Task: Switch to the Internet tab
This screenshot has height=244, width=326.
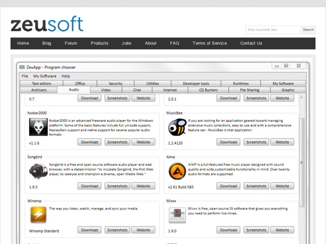Action: tap(170, 90)
